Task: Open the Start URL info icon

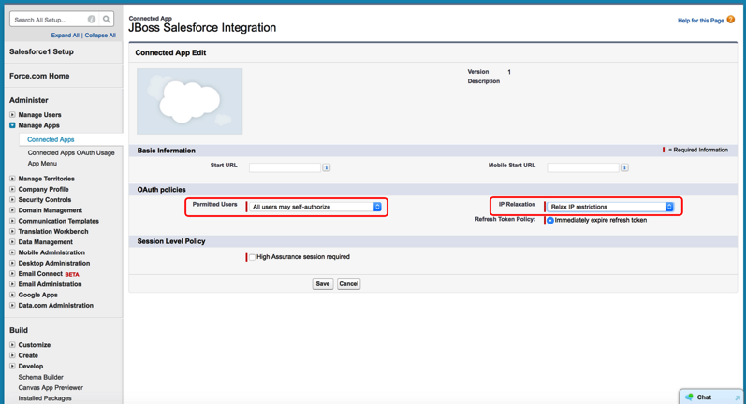Action: [327, 167]
